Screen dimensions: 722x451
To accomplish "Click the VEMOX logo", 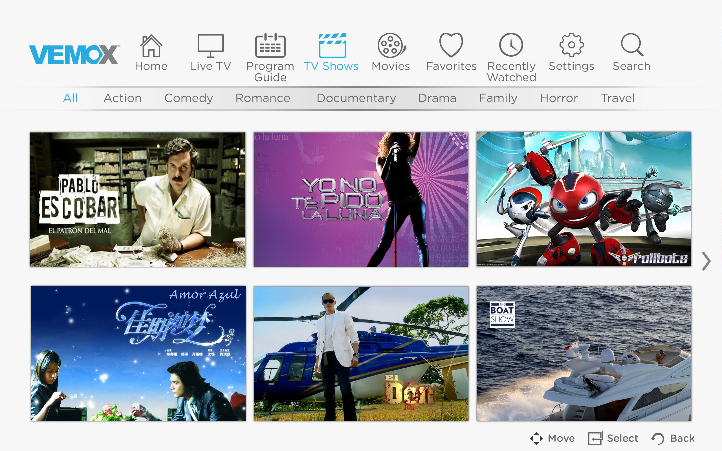I will click(x=74, y=54).
